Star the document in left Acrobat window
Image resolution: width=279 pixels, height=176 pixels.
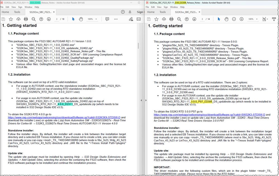tap(11, 19)
